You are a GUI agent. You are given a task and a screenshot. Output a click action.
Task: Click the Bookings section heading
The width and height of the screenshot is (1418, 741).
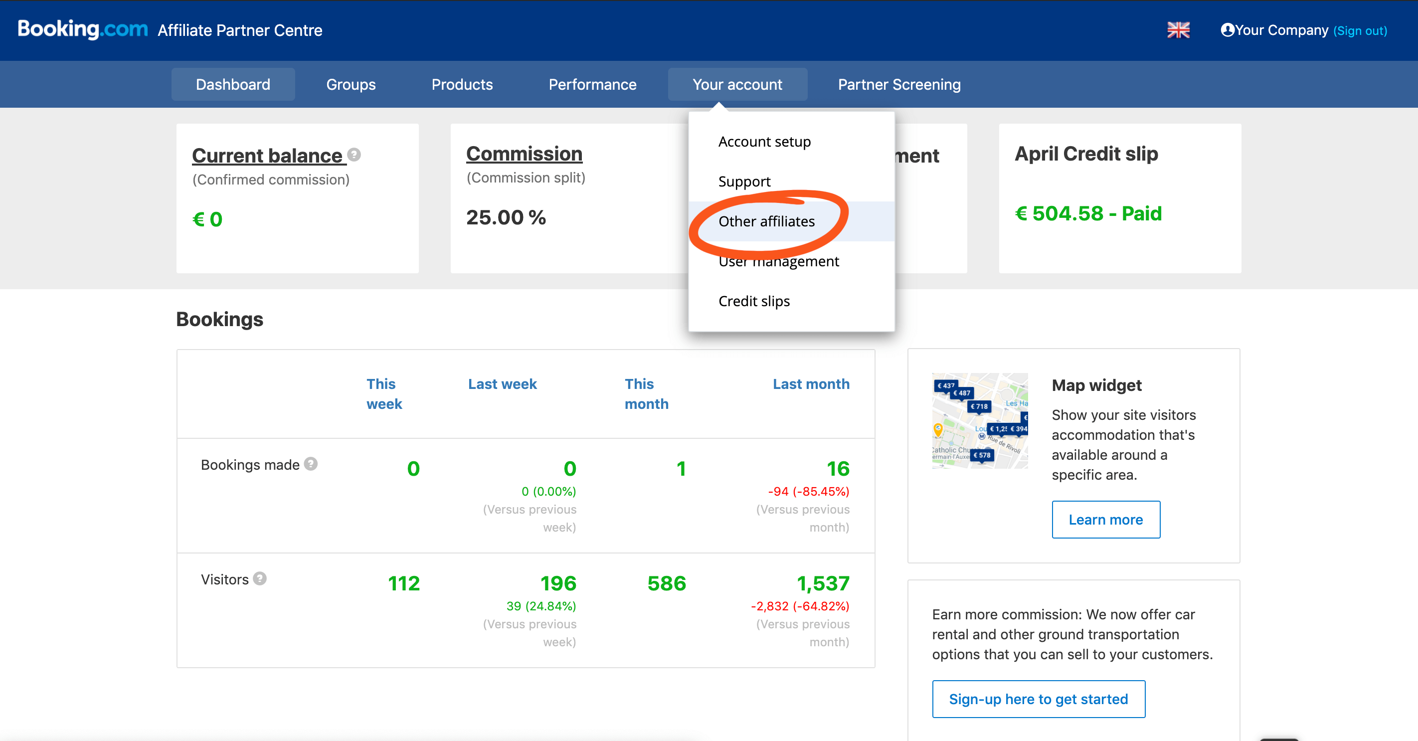coord(220,319)
